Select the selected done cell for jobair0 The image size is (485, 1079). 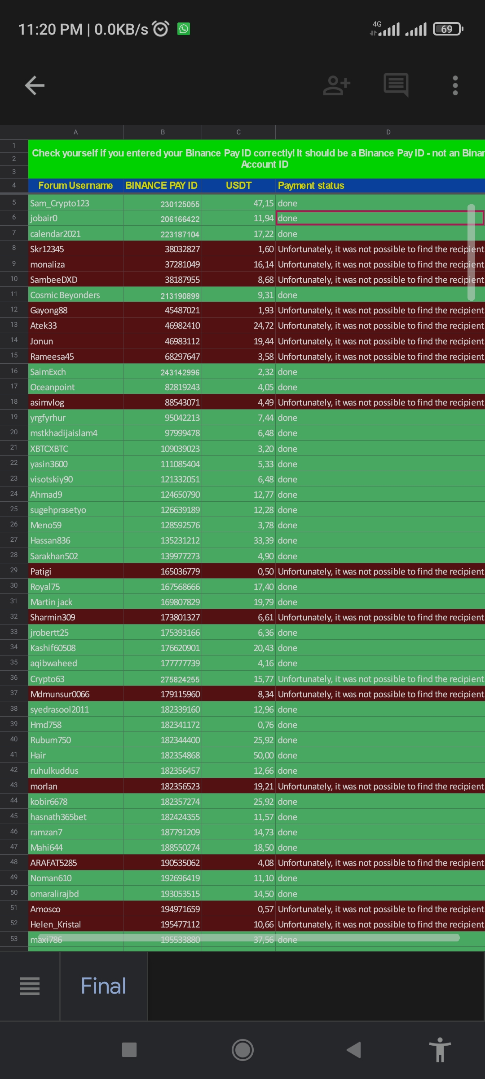coord(380,218)
